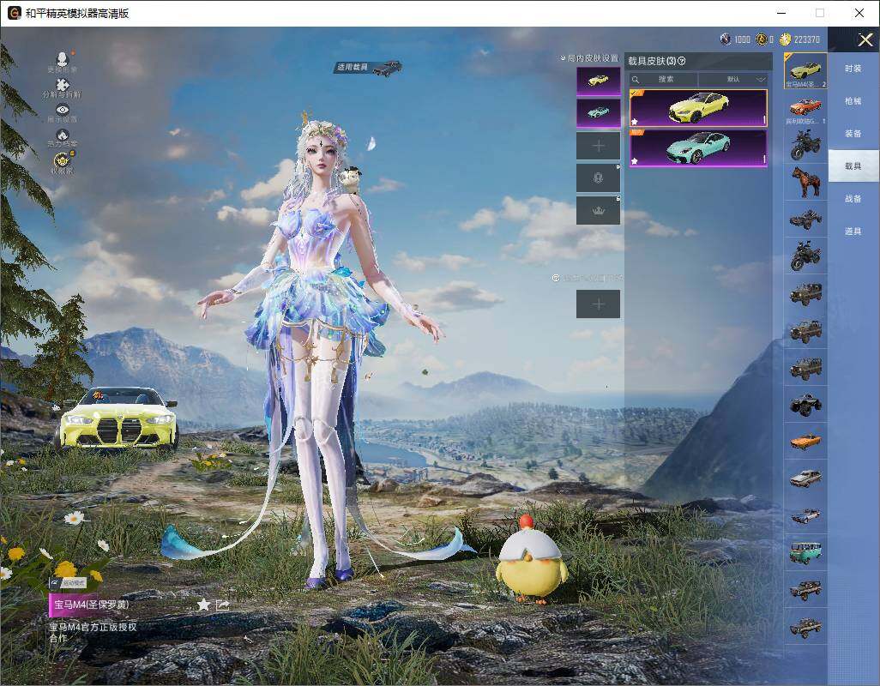Open help icon beside 载具皮肤(3)
This screenshot has height=686, width=880.
coord(682,61)
